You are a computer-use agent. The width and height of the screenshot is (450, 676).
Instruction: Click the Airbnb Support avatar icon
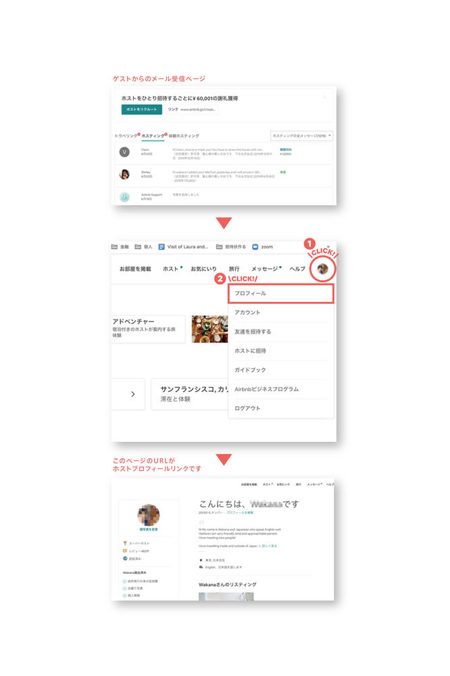click(x=124, y=197)
